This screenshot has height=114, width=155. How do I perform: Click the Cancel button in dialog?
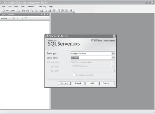78,83
